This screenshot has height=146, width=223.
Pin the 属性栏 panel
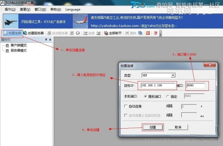tap(46, 39)
